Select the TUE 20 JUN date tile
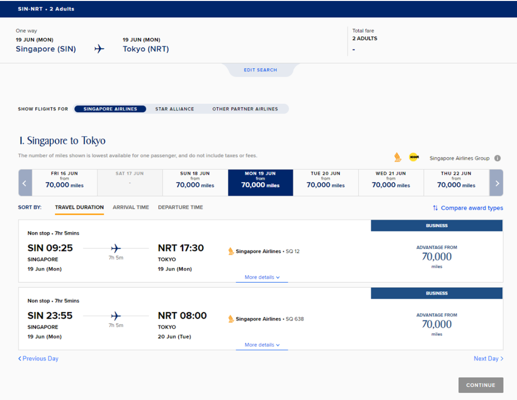Screen dimensions: 517x400 325,182
